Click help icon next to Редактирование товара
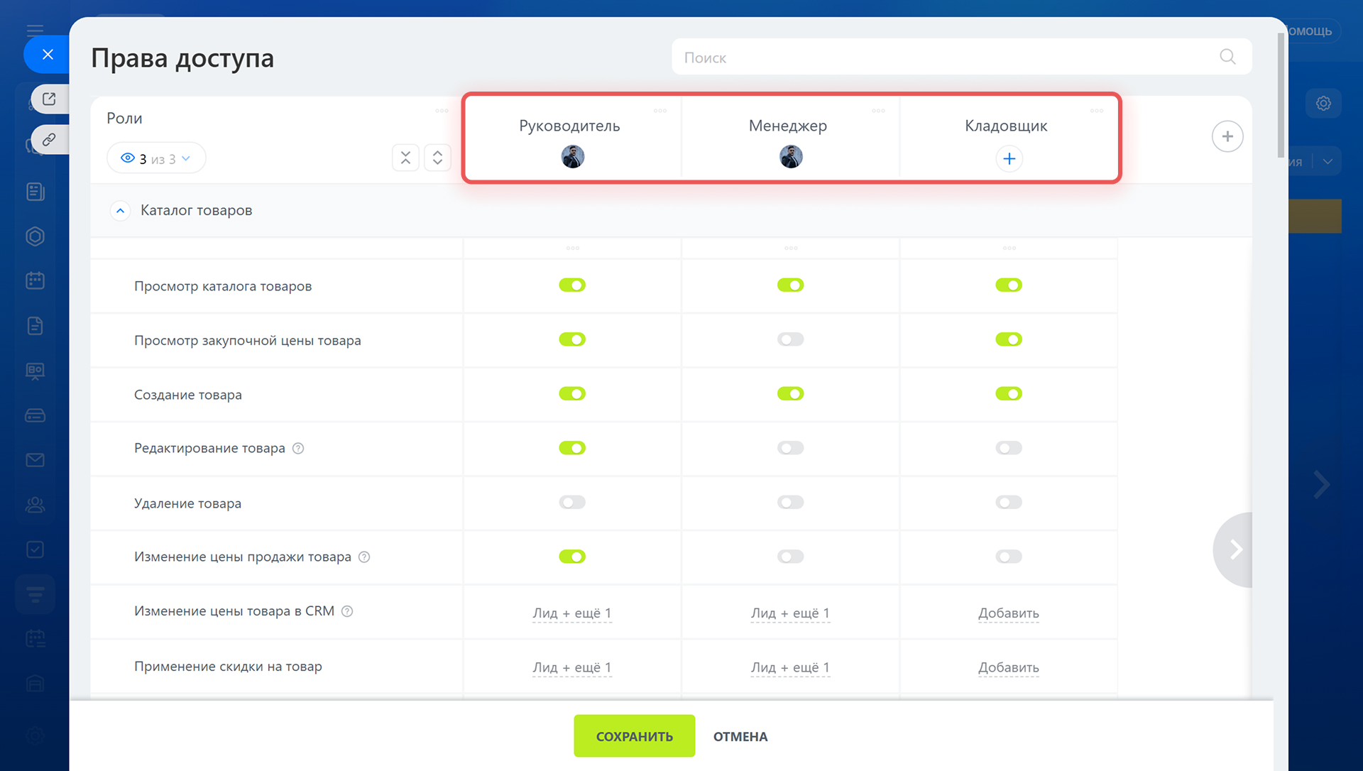Viewport: 1363px width, 771px height. [298, 449]
